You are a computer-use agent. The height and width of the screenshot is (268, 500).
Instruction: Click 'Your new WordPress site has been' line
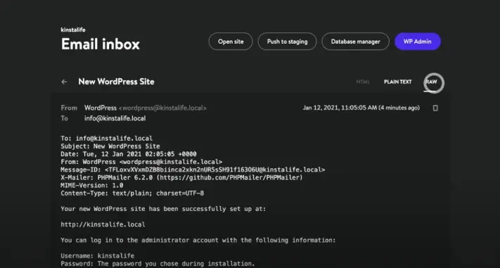point(163,209)
